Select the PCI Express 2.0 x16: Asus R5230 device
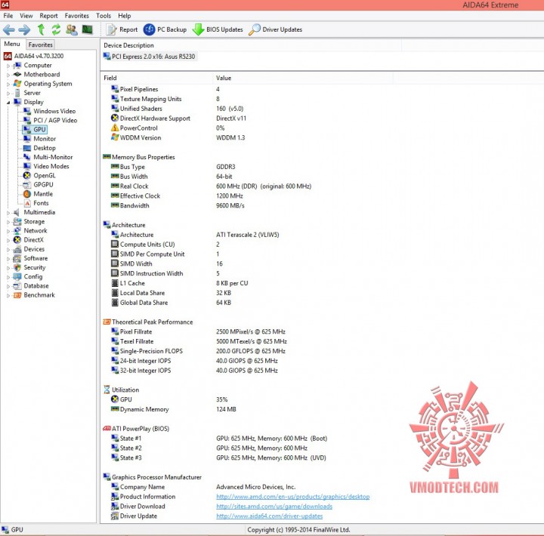544x536 pixels. point(150,57)
